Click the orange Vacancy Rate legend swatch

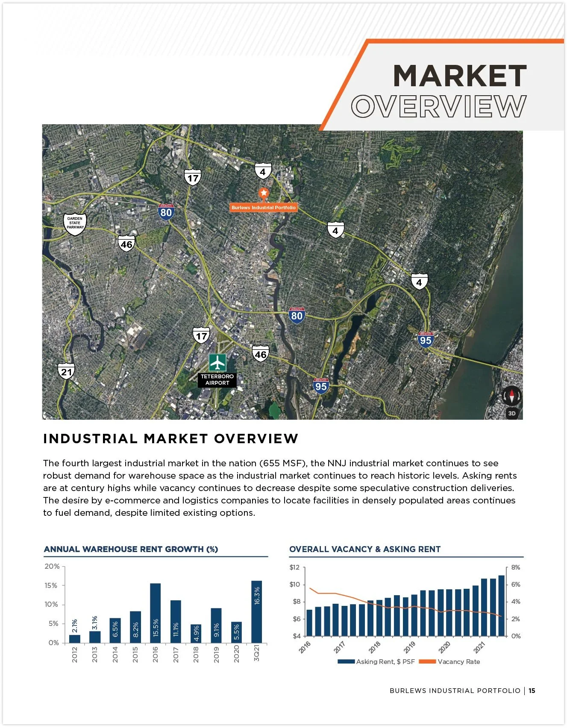pos(427,661)
